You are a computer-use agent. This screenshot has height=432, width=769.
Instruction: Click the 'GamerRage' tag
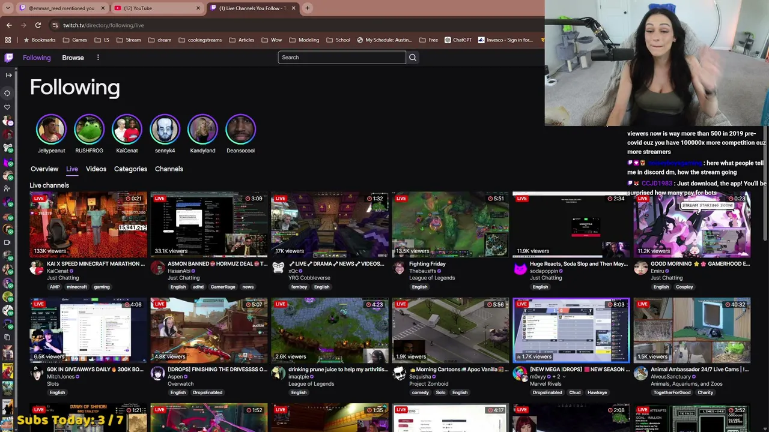coord(223,287)
